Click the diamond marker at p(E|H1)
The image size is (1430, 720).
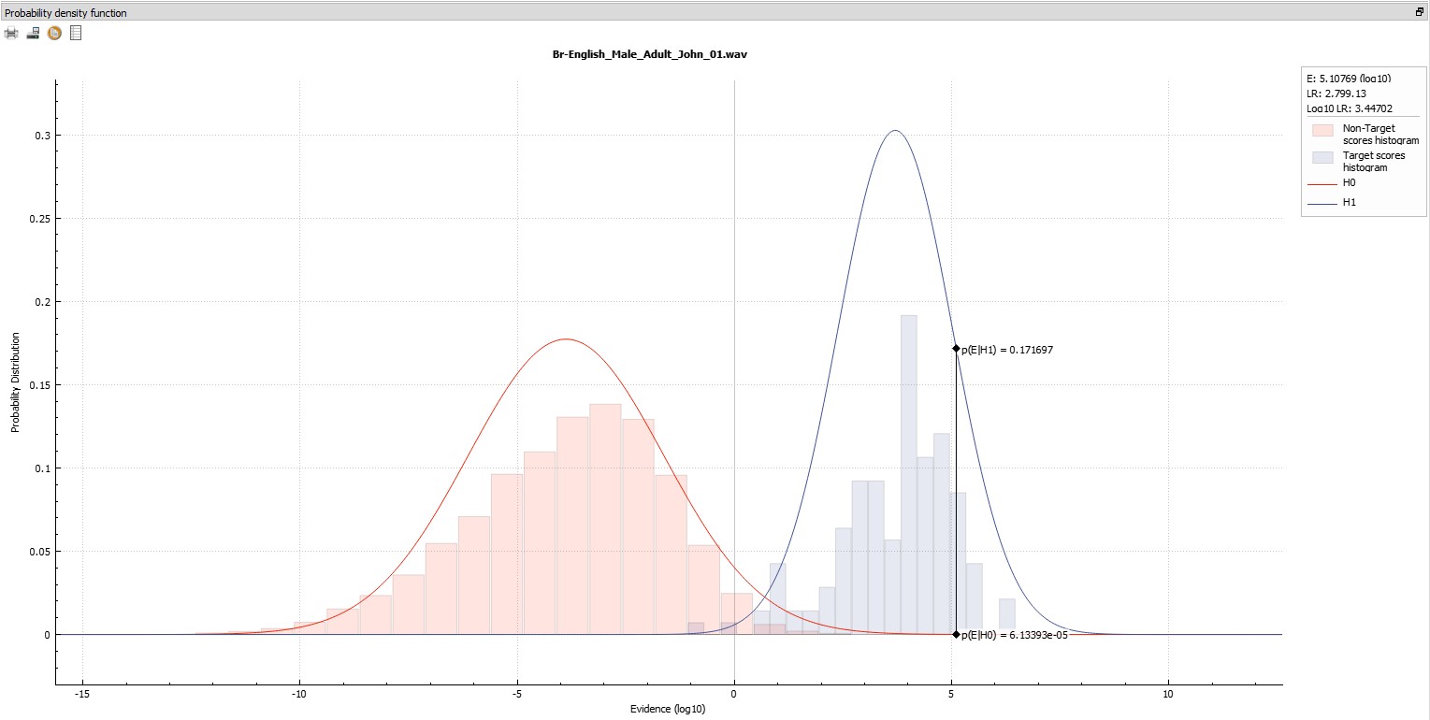pyautogui.click(x=956, y=348)
